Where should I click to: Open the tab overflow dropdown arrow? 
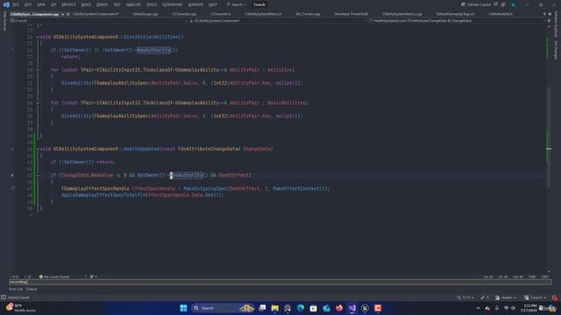coord(544,14)
